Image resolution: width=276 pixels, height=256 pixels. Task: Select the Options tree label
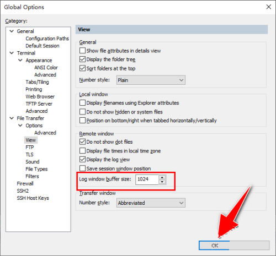pos(34,126)
